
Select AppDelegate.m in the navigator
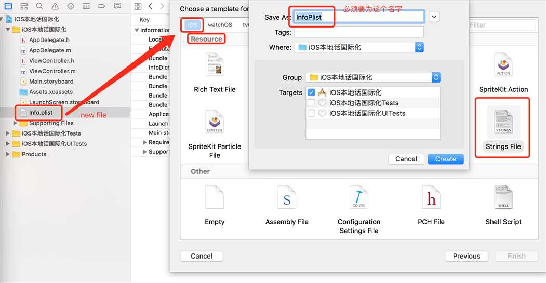coord(49,50)
